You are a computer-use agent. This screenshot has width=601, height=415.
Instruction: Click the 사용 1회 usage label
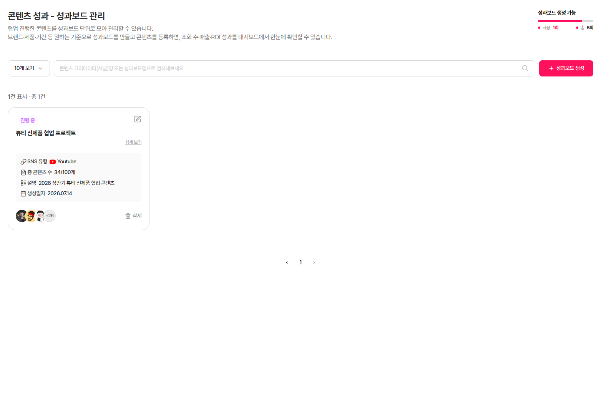pyautogui.click(x=548, y=28)
